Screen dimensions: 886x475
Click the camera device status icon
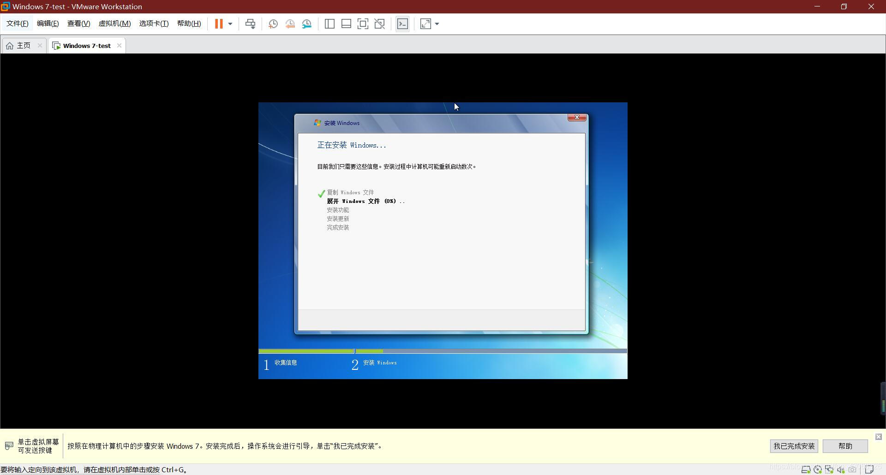coord(852,469)
